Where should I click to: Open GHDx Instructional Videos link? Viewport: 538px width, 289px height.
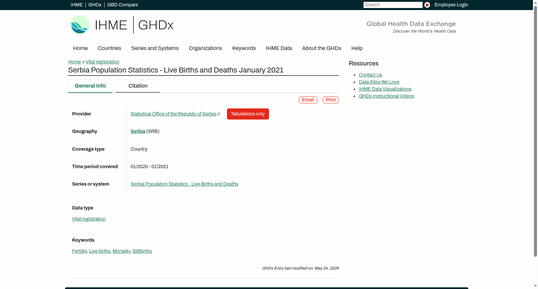[x=386, y=96]
